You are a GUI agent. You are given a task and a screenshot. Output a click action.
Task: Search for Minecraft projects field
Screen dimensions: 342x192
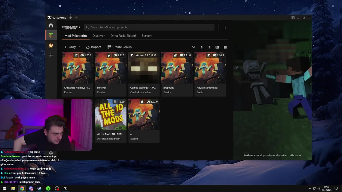(149, 27)
